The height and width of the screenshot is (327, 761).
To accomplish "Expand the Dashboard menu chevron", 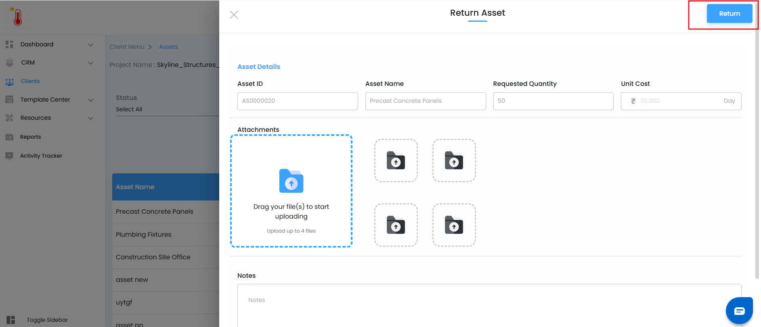I will coord(90,45).
